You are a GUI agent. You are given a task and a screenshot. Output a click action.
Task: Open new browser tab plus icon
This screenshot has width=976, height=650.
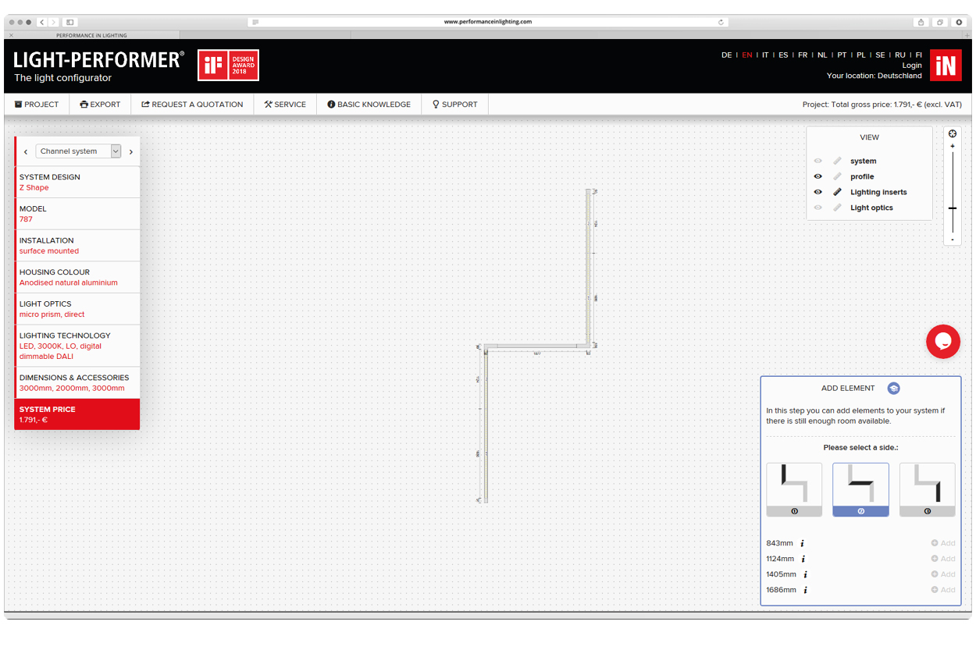967,35
